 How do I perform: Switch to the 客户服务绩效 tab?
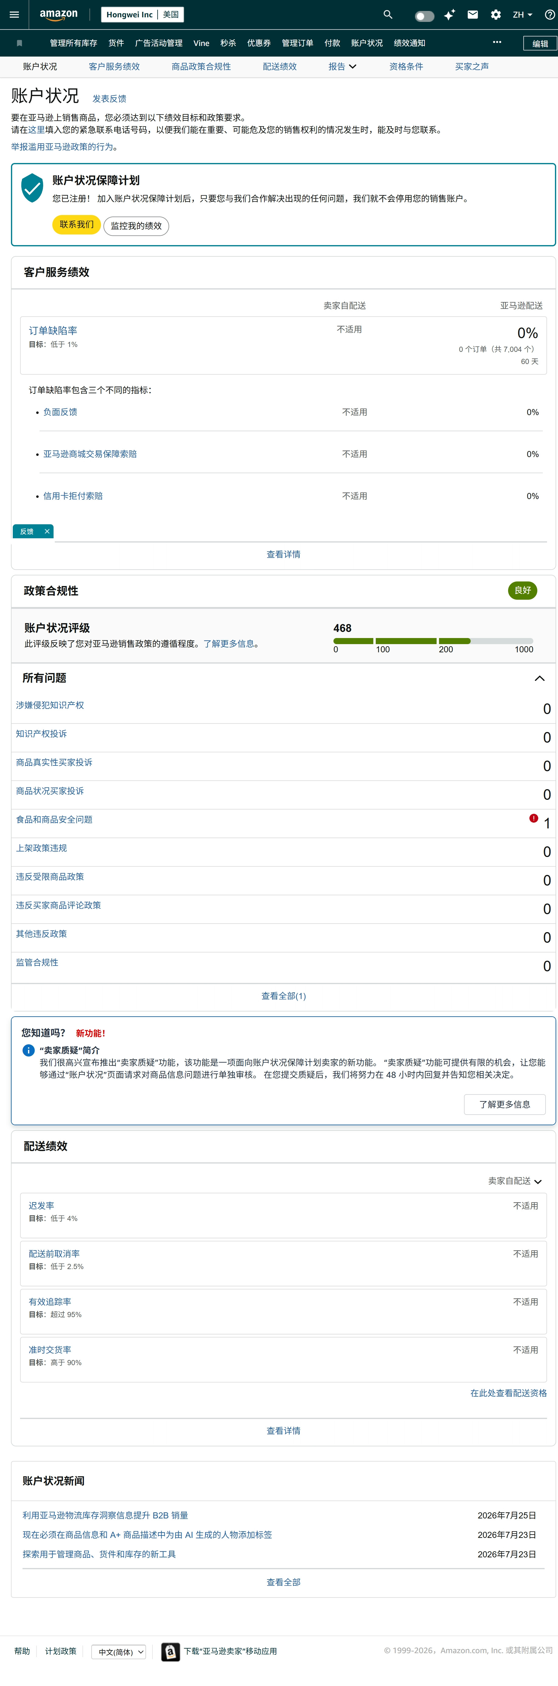click(x=114, y=67)
